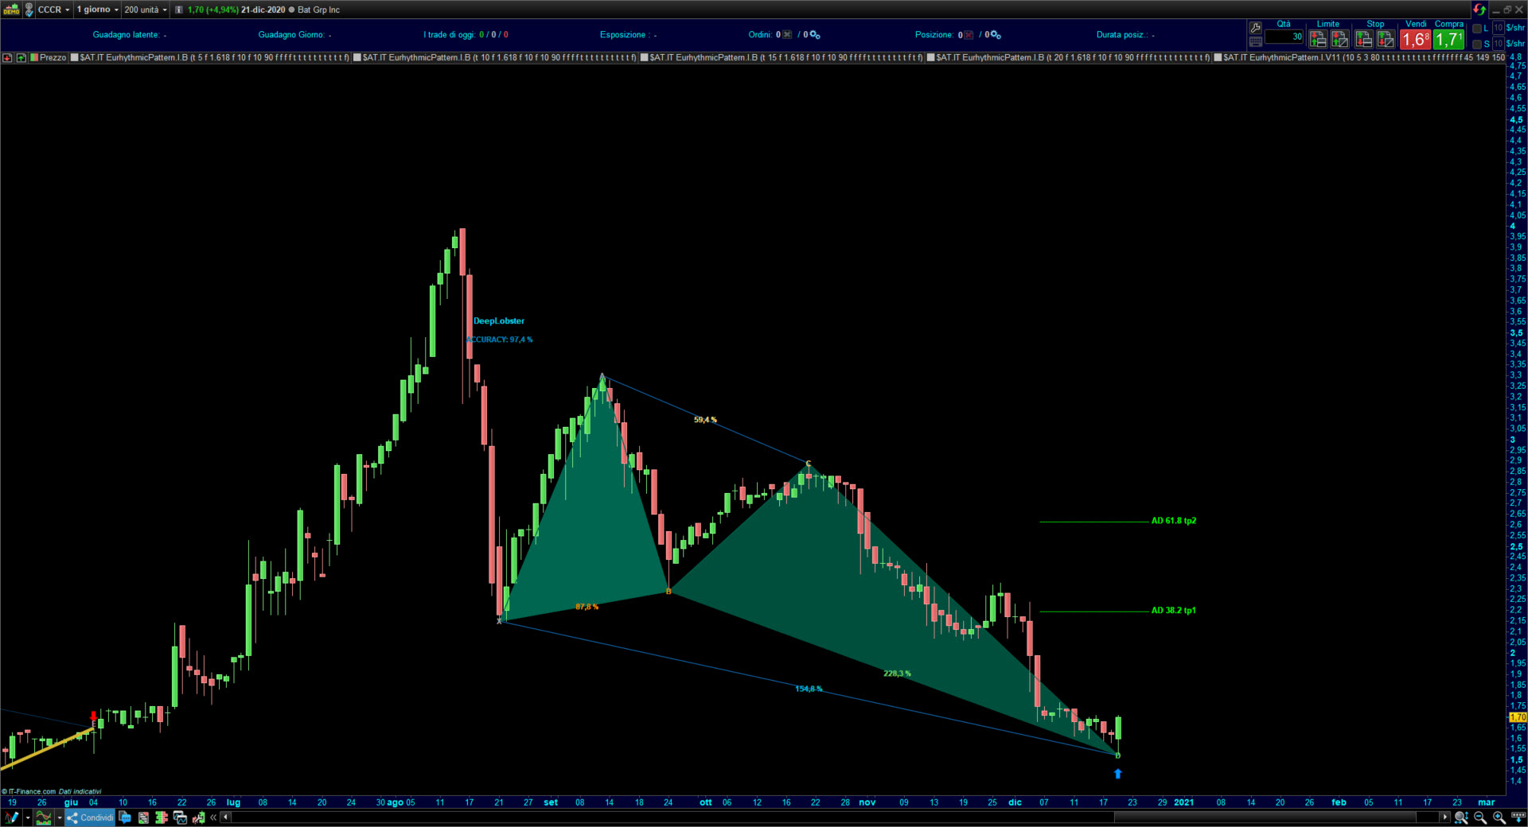
Task: Click the red Vendi 1,68 button
Action: (1416, 39)
